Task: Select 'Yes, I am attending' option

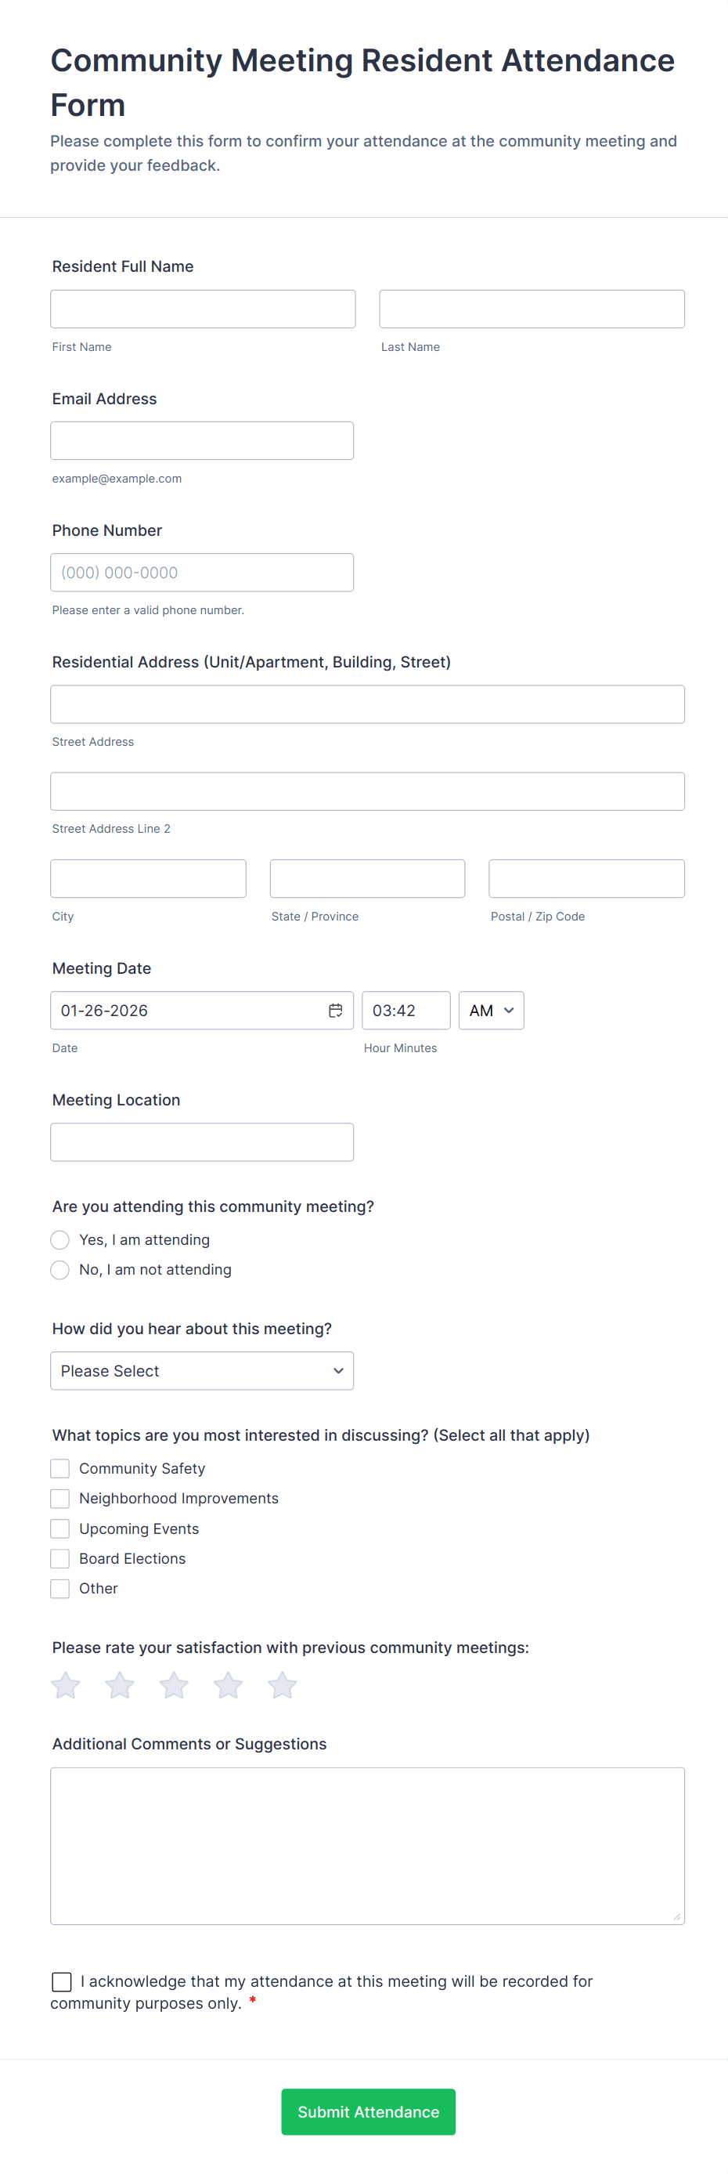Action: 60,1239
